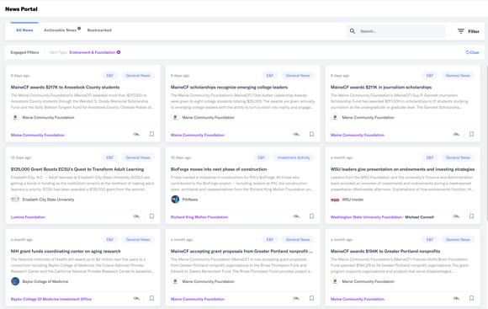This screenshot has width=488, height=309.
Task: Open Maine Community Foundation link under journalism scholarships article
Action: [358, 136]
